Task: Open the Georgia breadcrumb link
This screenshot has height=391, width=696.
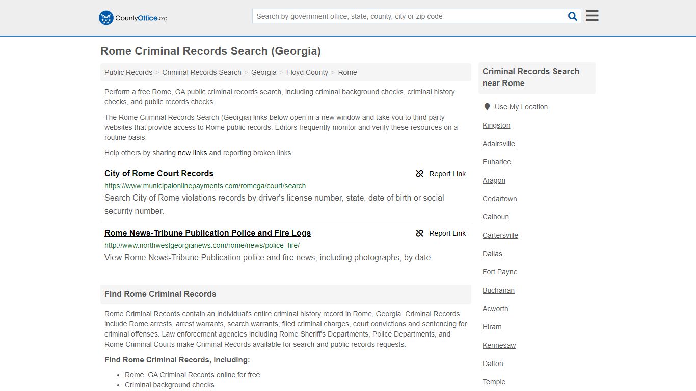Action: click(264, 72)
